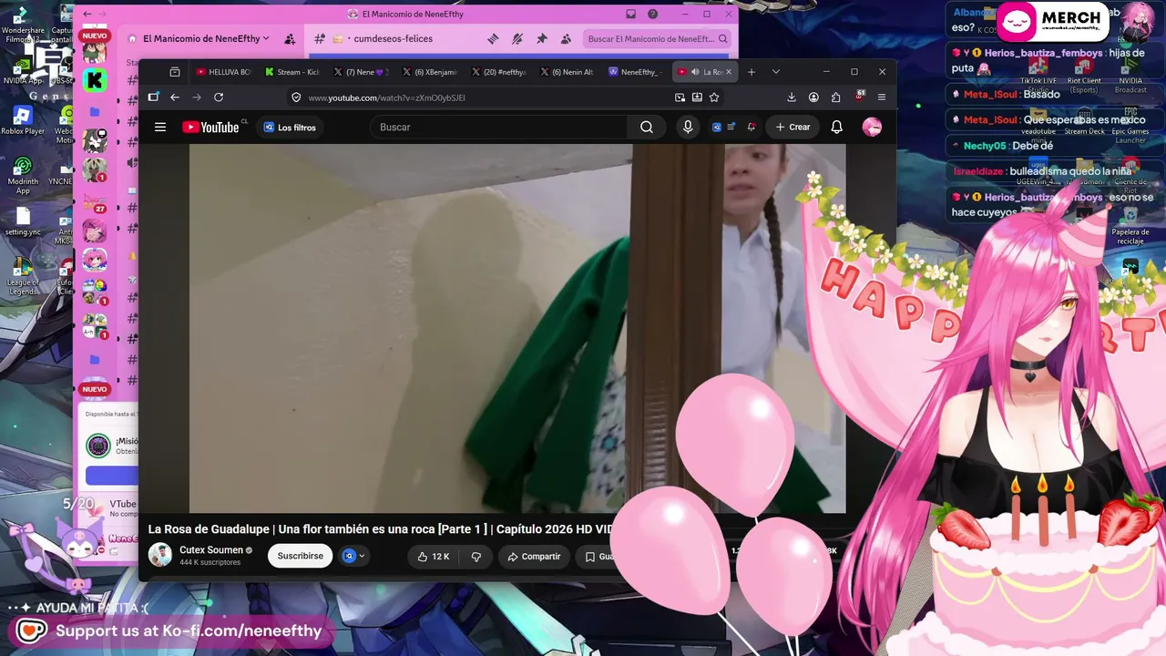Dislike the La Rosa de Guadalupe video
Viewport: 1166px width, 656px height.
[476, 556]
